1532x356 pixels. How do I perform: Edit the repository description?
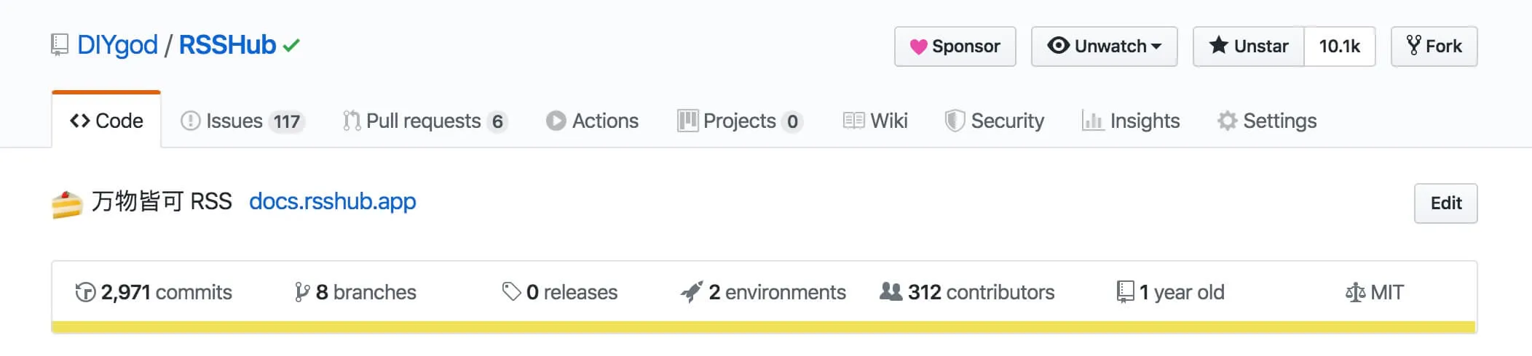(1445, 203)
